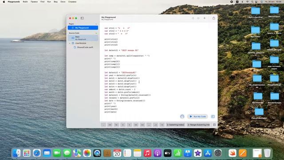Screen dimensions: 284x160
Task: Open Messages from the Dock
Action: click(67, 153)
